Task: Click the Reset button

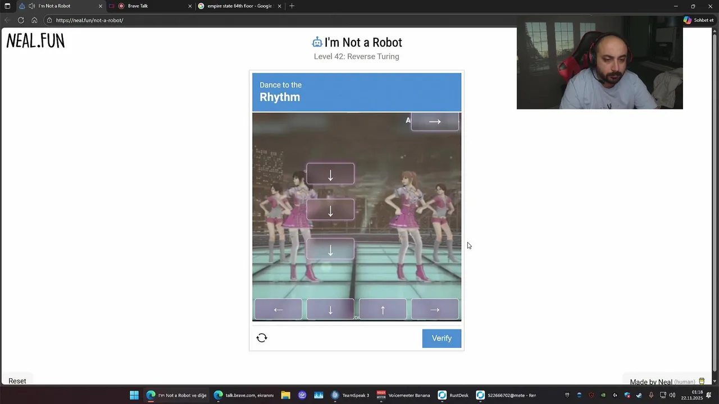Action: (17, 381)
